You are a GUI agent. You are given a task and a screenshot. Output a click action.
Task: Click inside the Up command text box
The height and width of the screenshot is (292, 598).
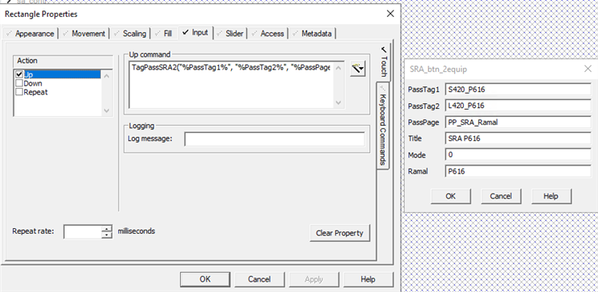231,85
